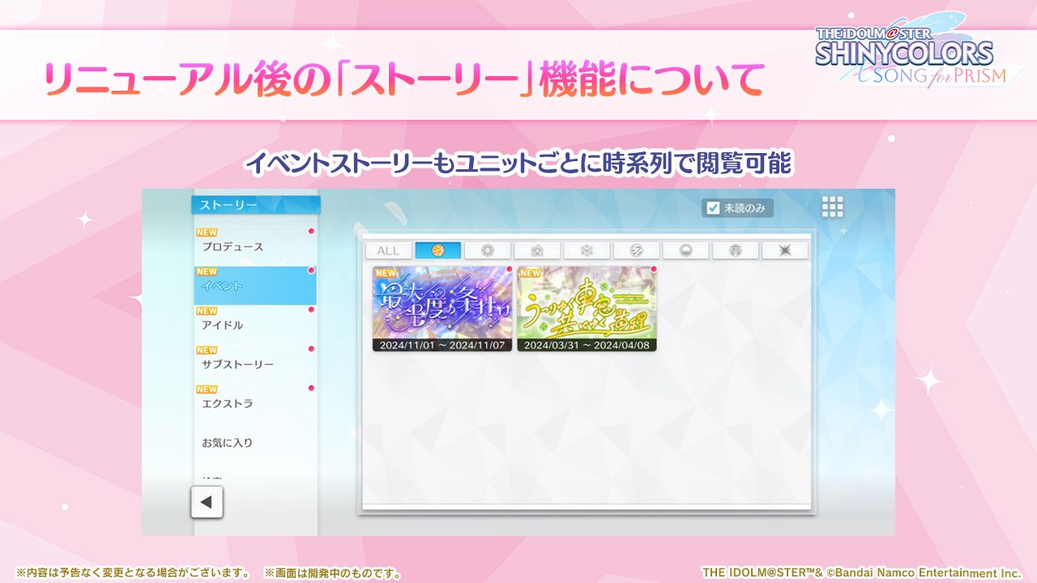Filter by the SHHis unit icon
This screenshot has height=583, width=1037.
(735, 251)
